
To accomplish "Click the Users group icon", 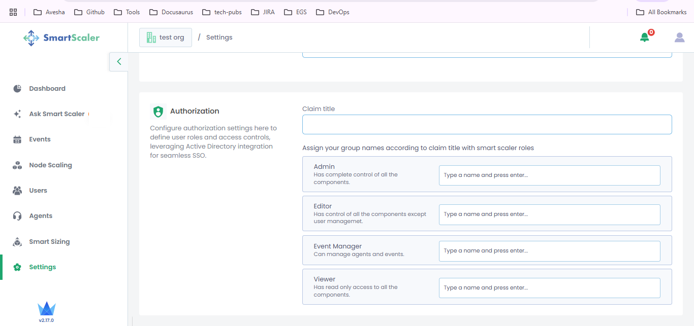I will click(x=17, y=191).
